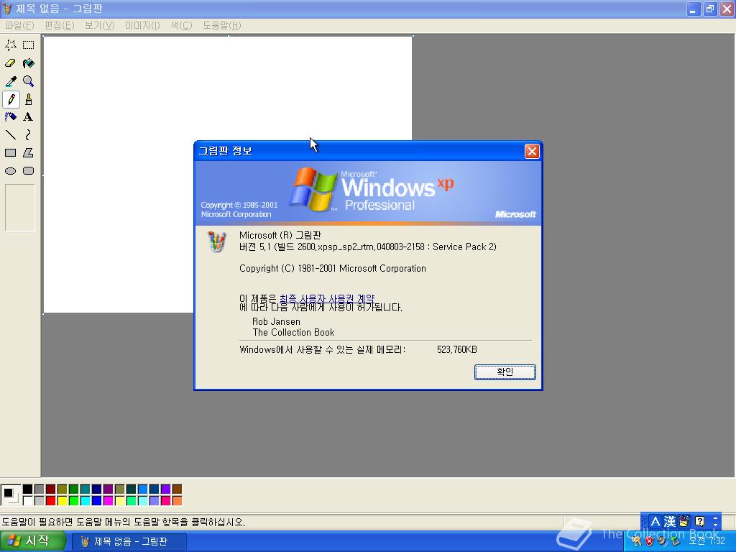Viewport: 736px width, 552px height.
Task: Click the 확인 OK button
Action: click(505, 372)
